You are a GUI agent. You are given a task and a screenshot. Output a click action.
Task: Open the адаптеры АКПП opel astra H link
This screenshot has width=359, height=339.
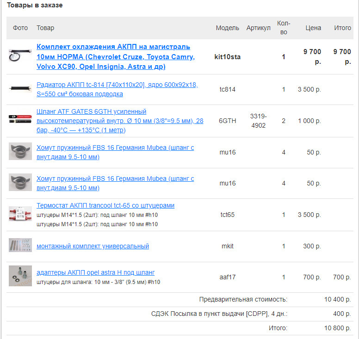[95, 272]
